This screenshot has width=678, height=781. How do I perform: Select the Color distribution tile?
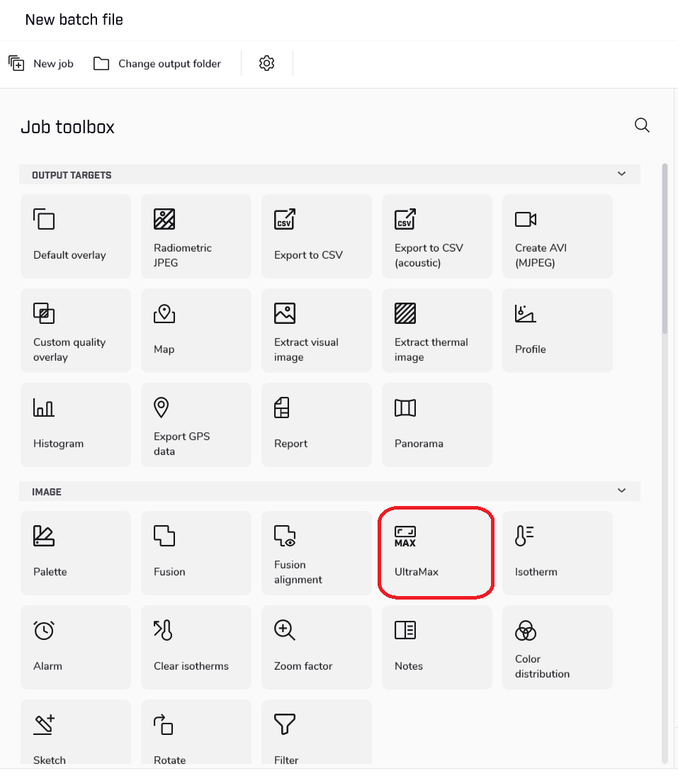[x=557, y=647]
